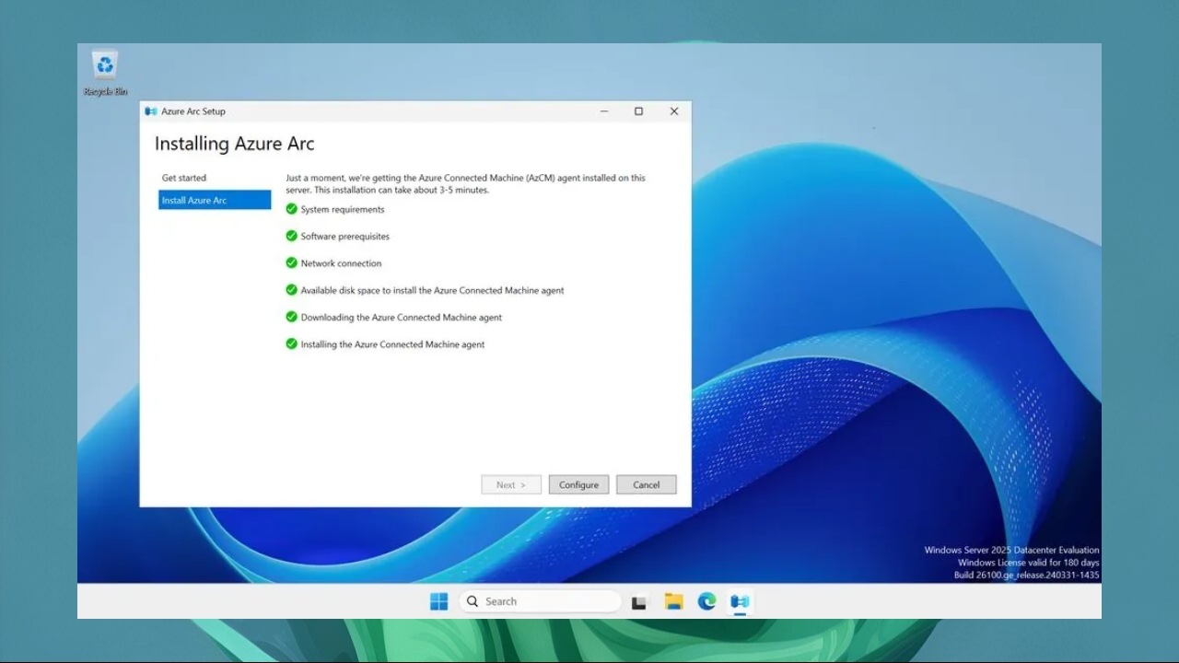Click the taskbar Search box

tap(541, 601)
